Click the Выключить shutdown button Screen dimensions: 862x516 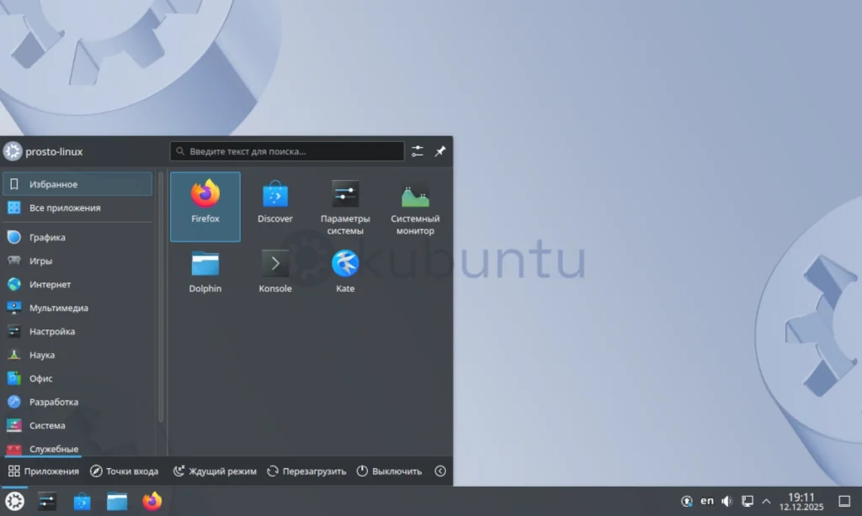point(389,471)
